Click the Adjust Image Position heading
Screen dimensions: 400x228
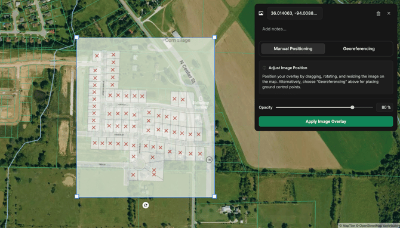pyautogui.click(x=288, y=68)
